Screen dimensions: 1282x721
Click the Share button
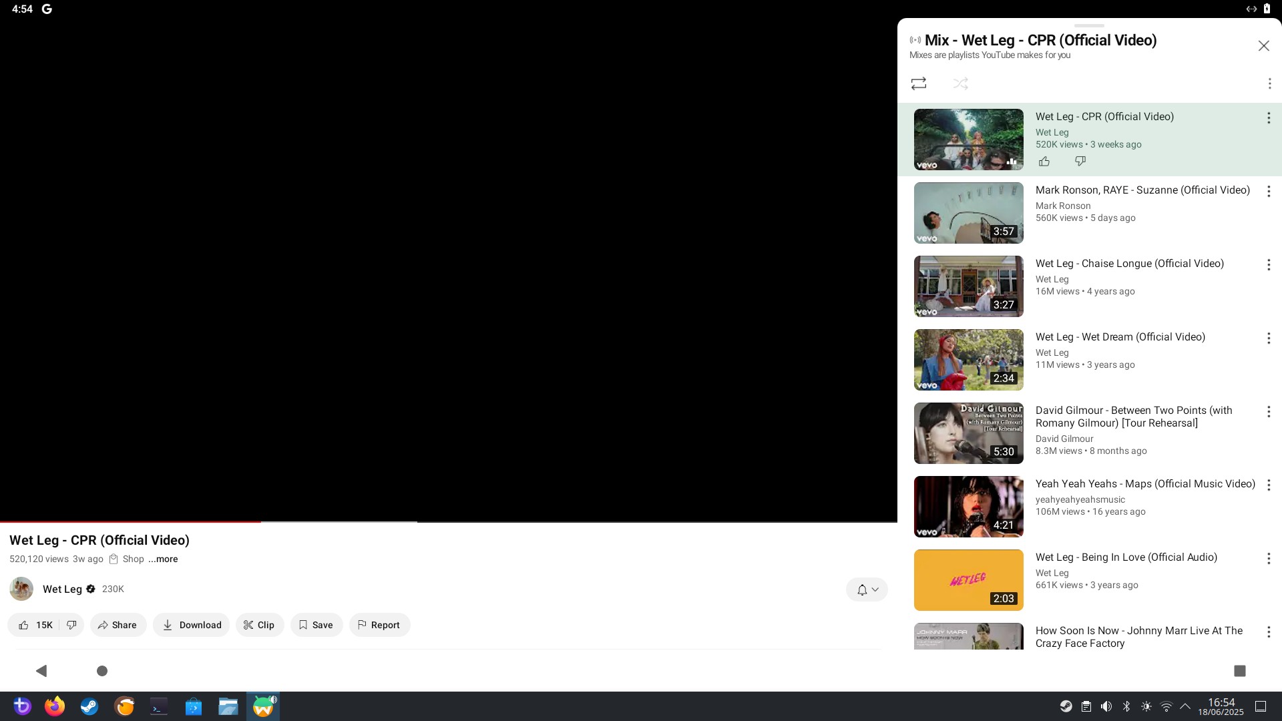[x=118, y=625]
